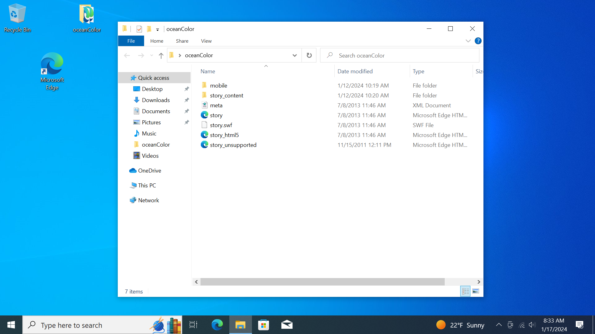Switch to Details view layout
The height and width of the screenshot is (334, 595).
[x=465, y=291]
